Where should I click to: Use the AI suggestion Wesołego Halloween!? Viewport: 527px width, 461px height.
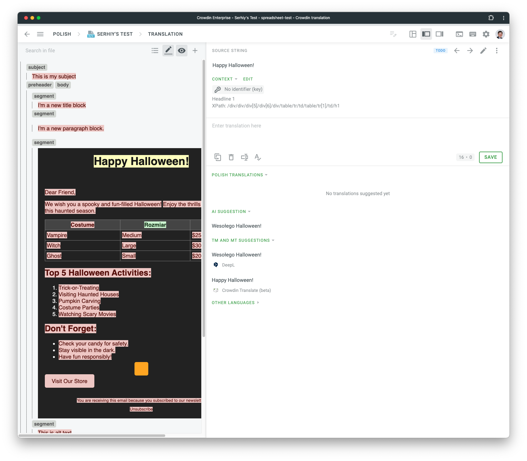coord(236,226)
